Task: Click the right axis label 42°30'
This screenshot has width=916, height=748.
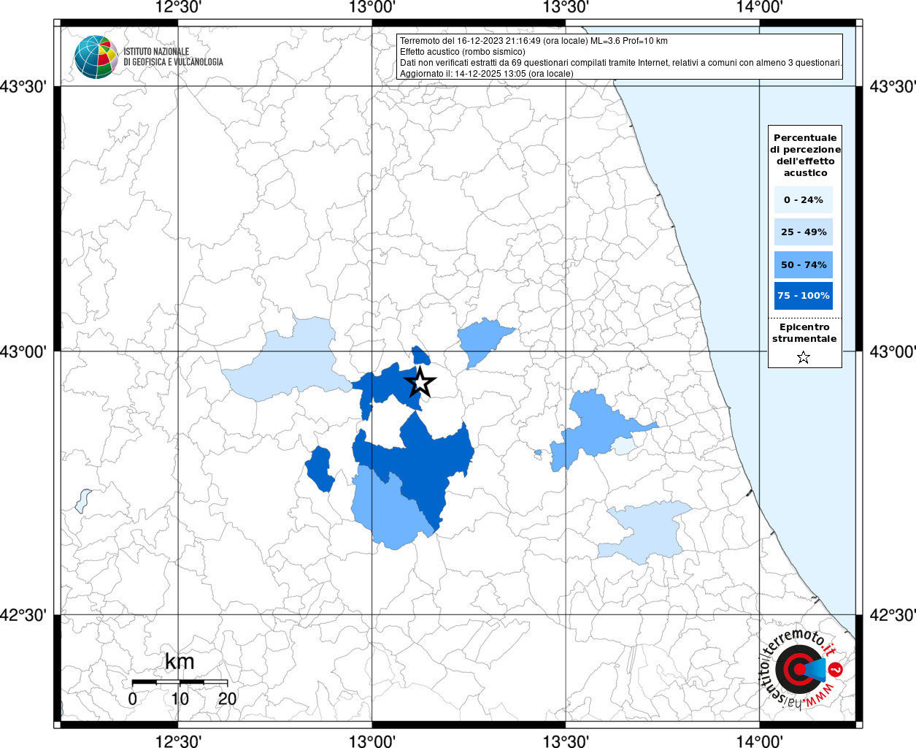Action: (893, 616)
